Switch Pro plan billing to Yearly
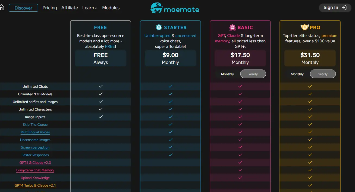Screen dimensions: 355x192 tap(323, 74)
